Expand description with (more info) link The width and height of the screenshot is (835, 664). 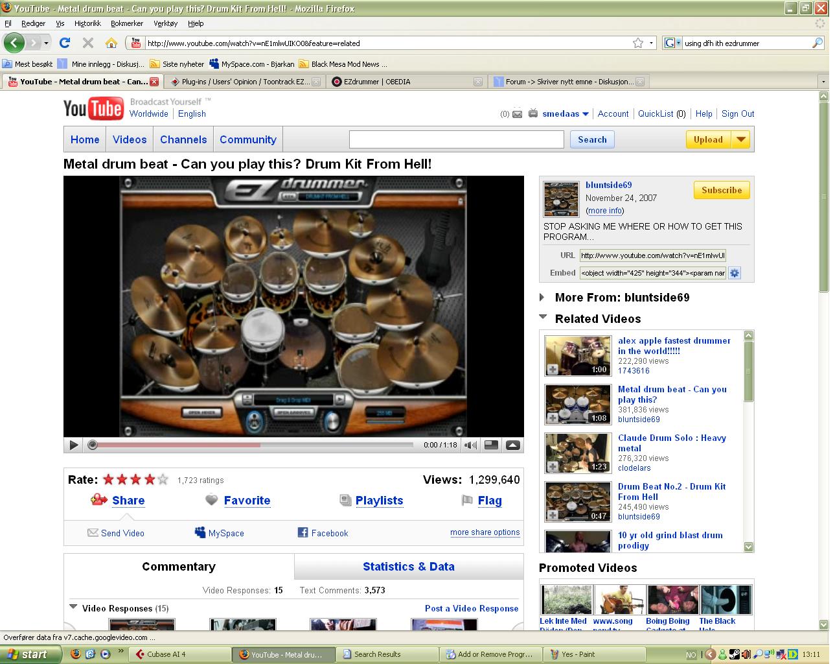click(x=604, y=211)
